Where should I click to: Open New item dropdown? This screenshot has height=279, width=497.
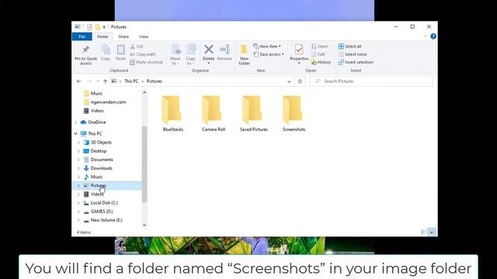267,46
